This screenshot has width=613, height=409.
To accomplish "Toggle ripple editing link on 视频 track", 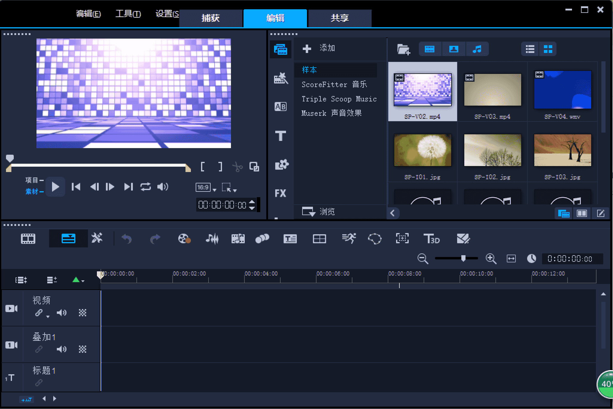I will (x=39, y=313).
